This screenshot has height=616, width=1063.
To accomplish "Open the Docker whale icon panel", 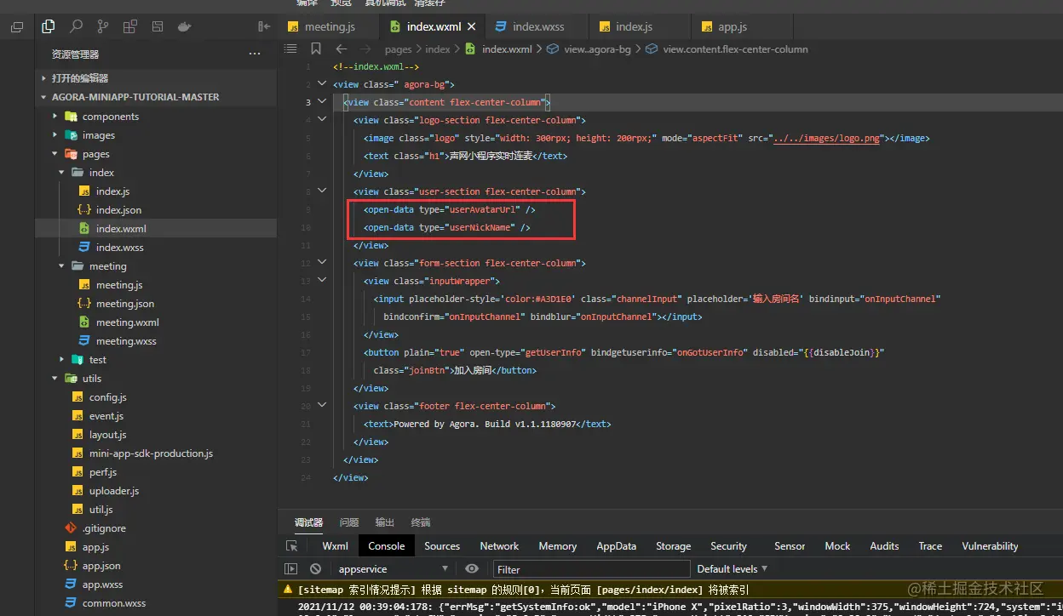I will 184,26.
